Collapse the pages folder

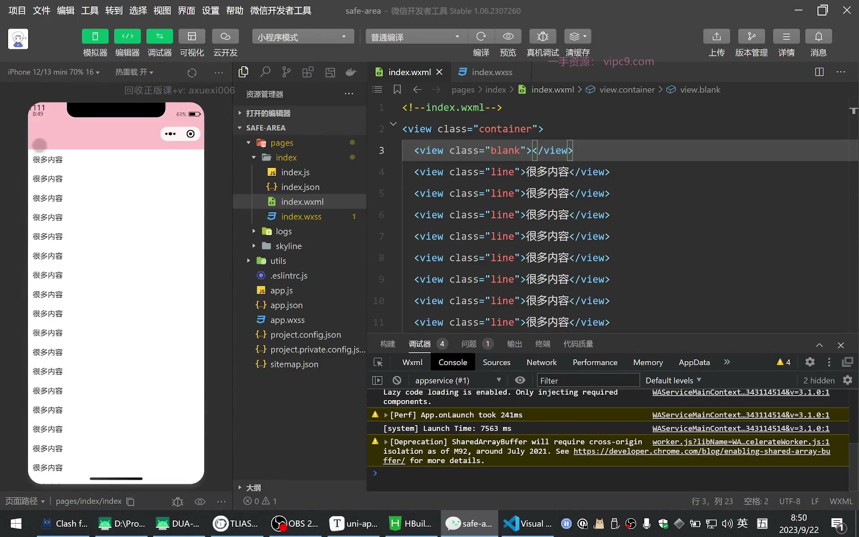point(249,143)
